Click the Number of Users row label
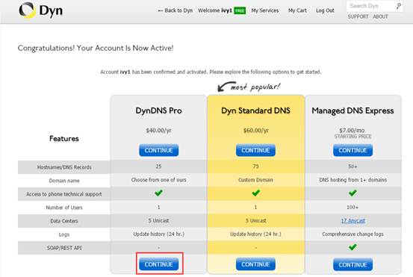The height and width of the screenshot is (277, 413). (64, 208)
